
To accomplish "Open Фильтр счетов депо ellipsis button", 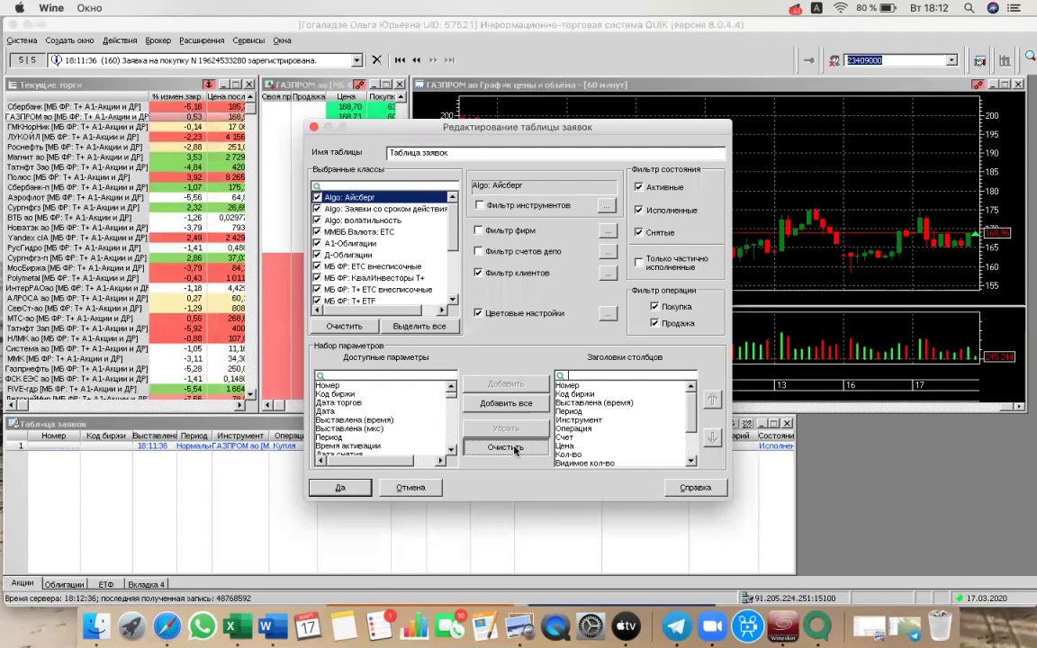I will (x=608, y=251).
